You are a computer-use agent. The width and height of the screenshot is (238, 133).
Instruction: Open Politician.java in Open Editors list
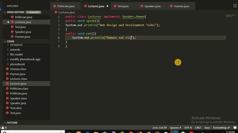click(x=23, y=17)
